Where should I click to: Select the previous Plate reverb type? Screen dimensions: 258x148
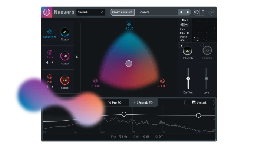47,63
